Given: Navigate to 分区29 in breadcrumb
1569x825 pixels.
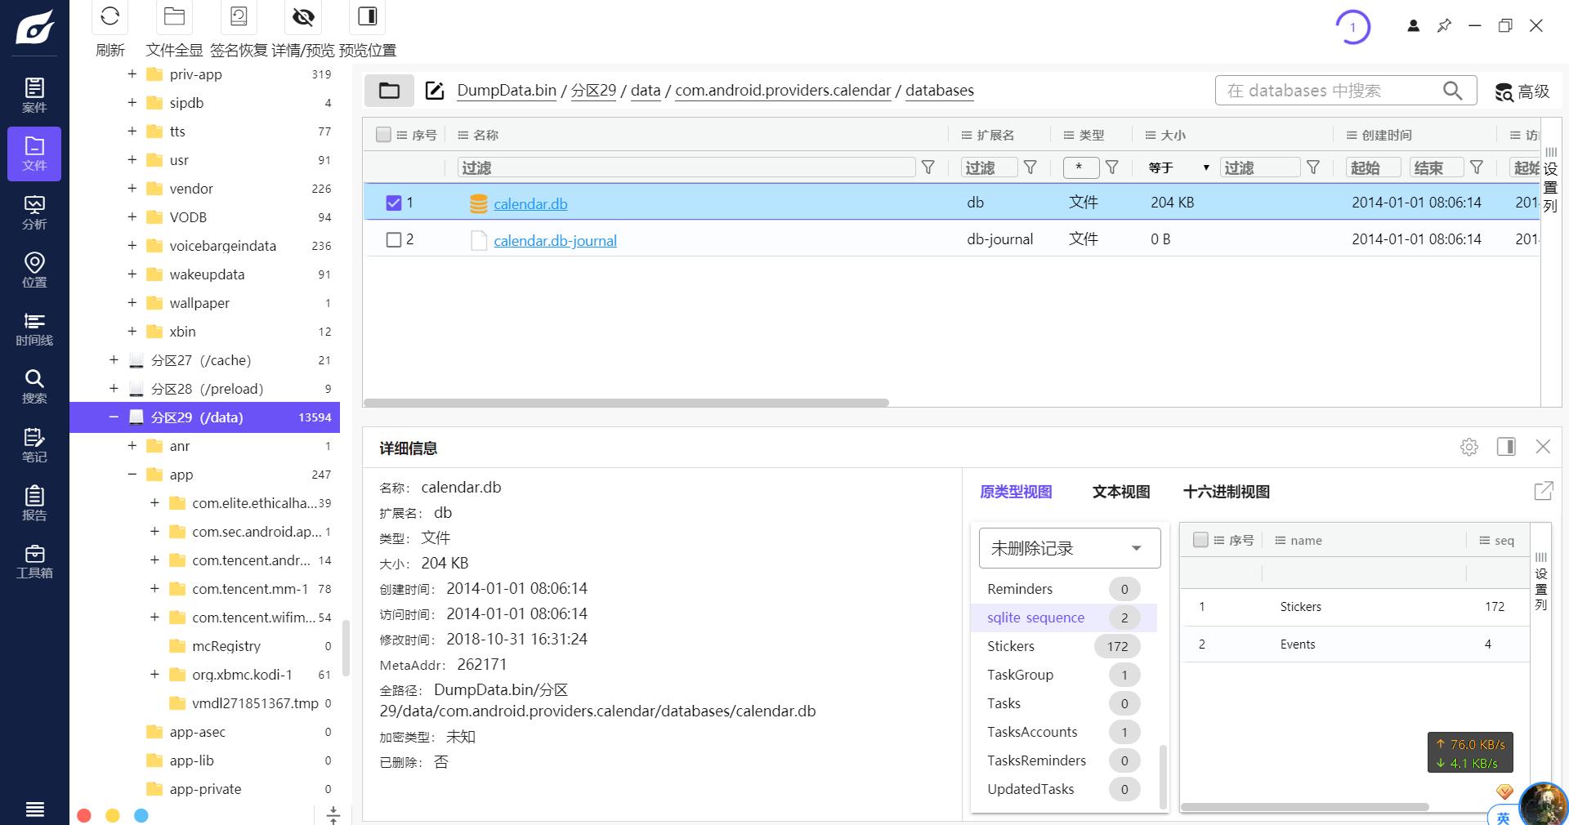Looking at the screenshot, I should (593, 91).
